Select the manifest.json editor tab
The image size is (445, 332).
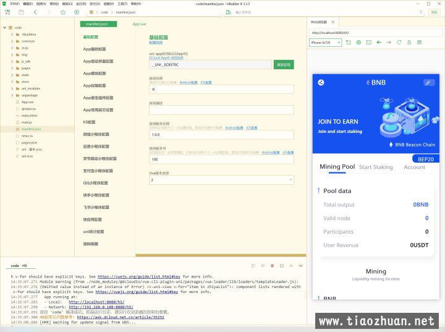tap(98, 24)
